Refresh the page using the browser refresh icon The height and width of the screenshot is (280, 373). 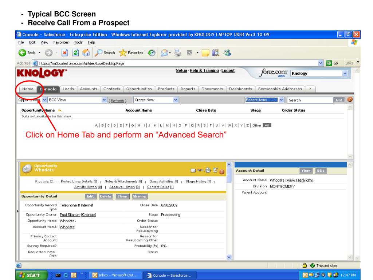coord(75,52)
